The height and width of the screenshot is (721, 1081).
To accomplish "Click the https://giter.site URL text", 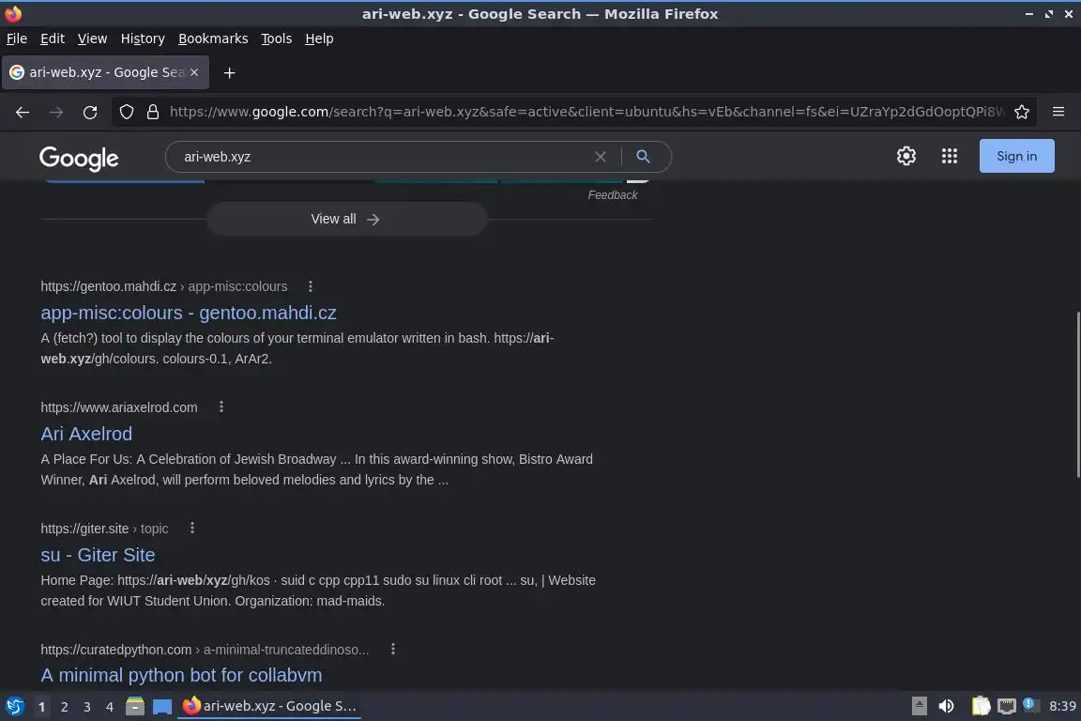I will pyautogui.click(x=84, y=529).
